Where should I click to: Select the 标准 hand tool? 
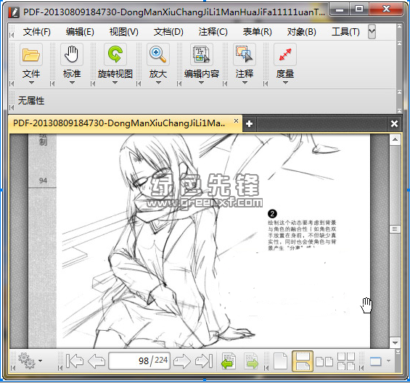(x=72, y=54)
